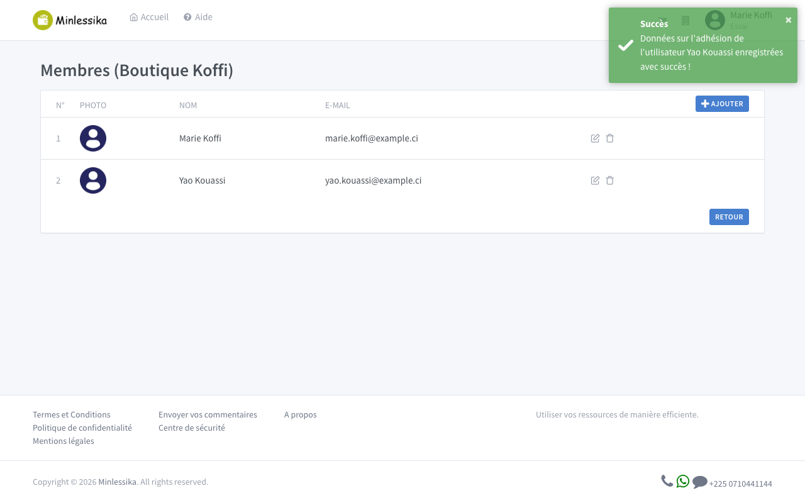Edit Marie Koffi's membership

(595, 138)
